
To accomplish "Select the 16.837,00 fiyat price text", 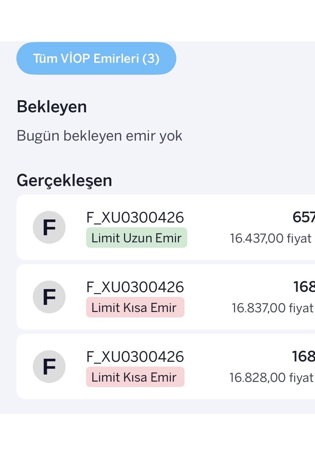I will [272, 308].
